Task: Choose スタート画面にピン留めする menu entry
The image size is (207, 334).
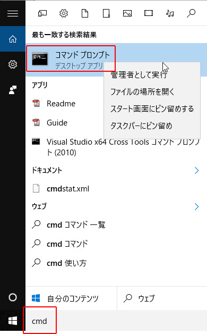Action: [152, 108]
